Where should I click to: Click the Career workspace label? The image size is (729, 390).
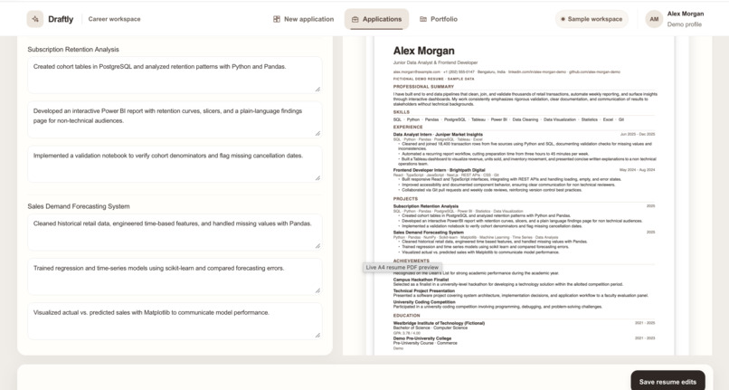[114, 19]
